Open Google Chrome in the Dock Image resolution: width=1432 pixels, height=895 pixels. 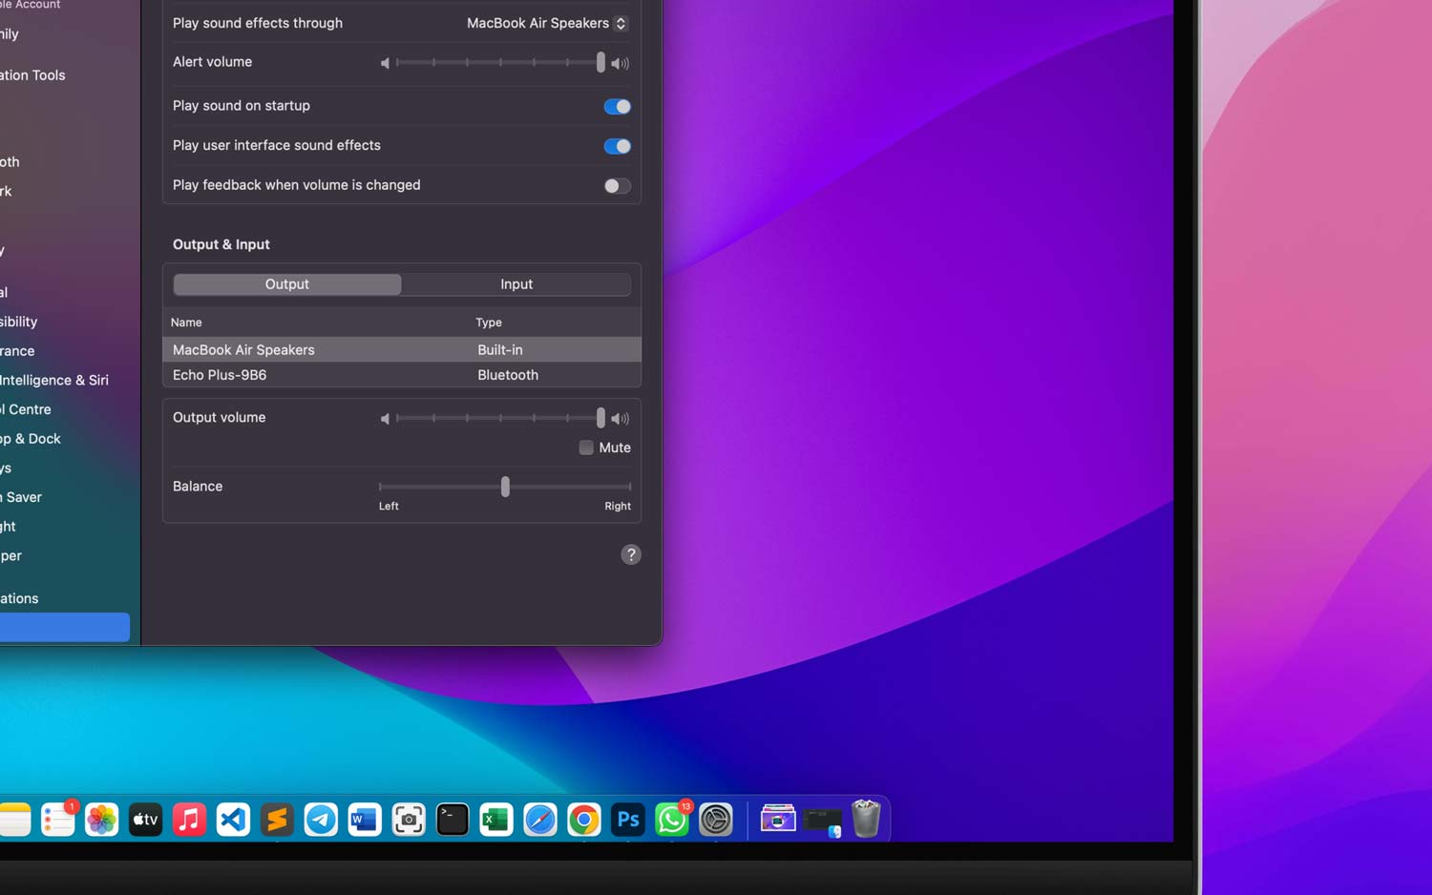584,819
